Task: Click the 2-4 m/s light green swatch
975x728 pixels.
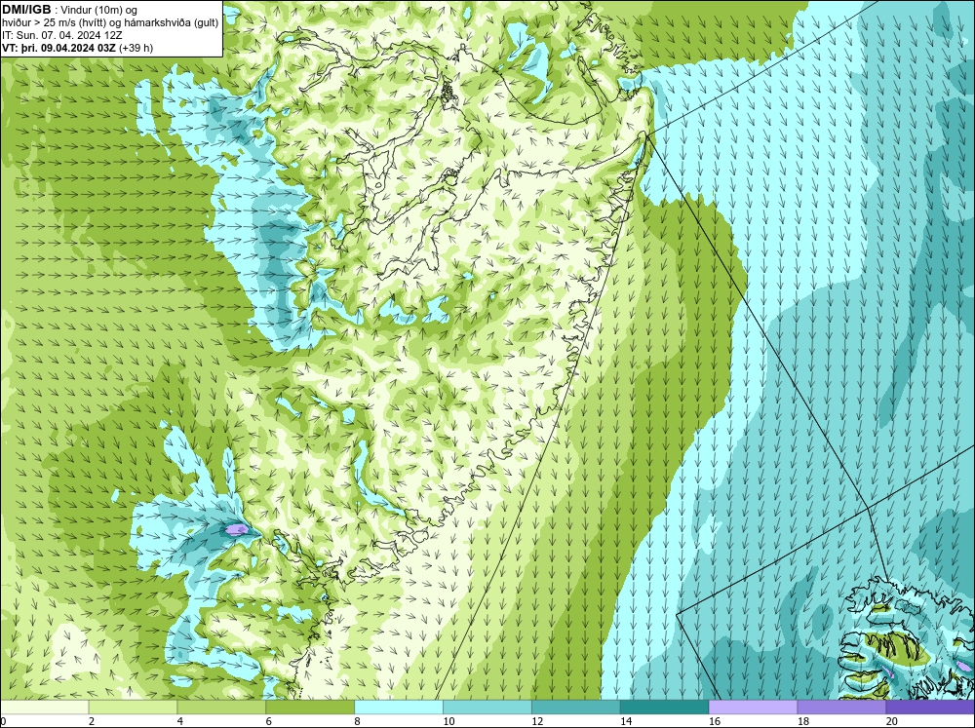Action: (x=133, y=708)
